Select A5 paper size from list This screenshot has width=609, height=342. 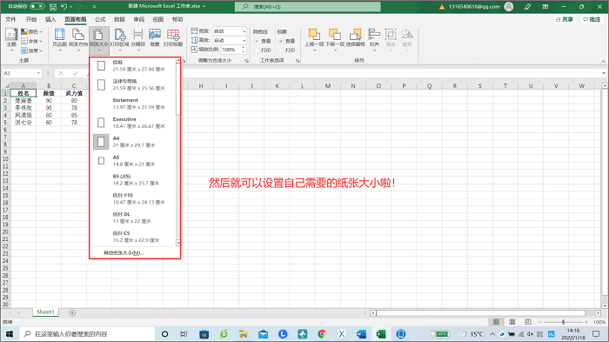coord(134,161)
